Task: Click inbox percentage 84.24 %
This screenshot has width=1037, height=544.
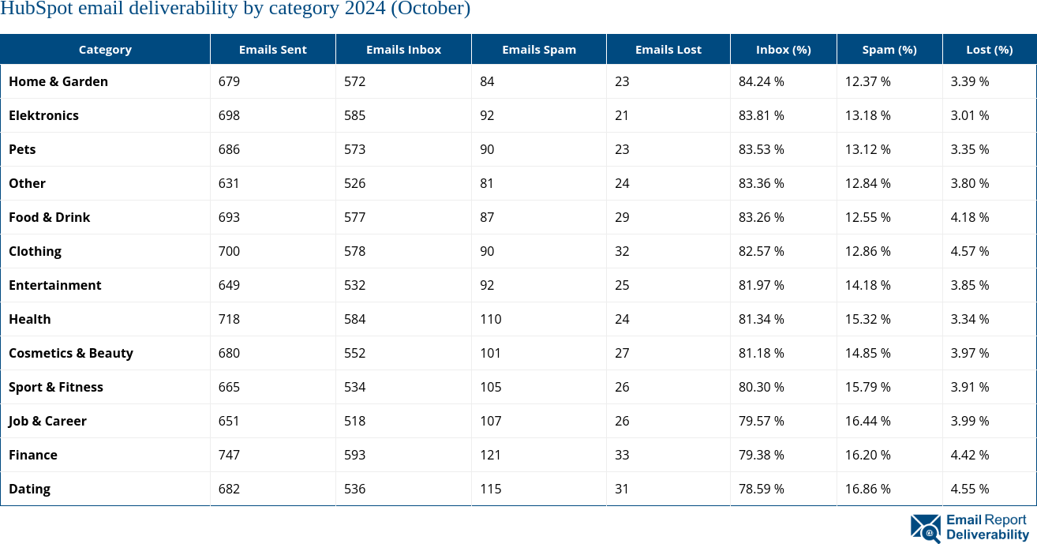Action: pyautogui.click(x=762, y=81)
